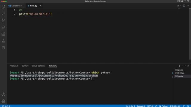
Task: Open run options dropdown next to play
Action: [181, 6]
